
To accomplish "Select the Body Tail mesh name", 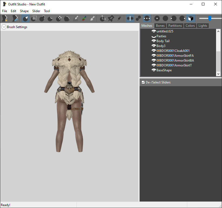I will click(x=163, y=41).
